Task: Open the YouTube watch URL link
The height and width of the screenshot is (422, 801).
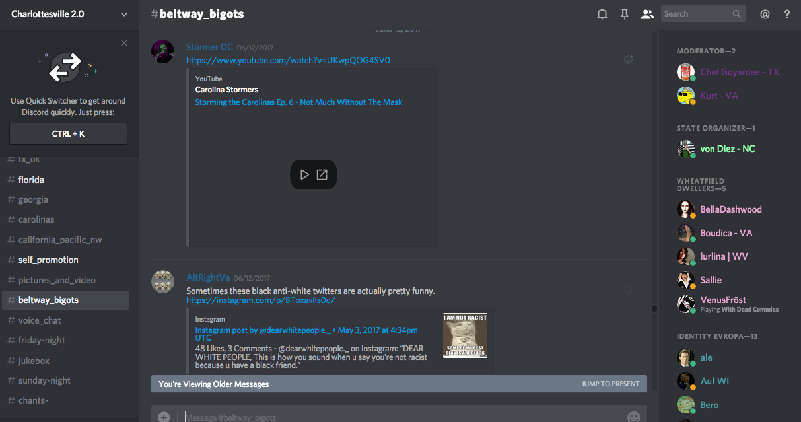Action: tap(288, 60)
